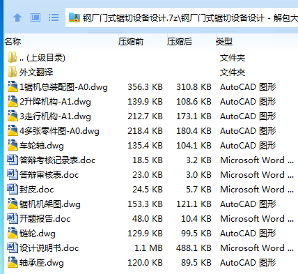The image size is (298, 274).
Task: Click the 轴承座.dwg file icon
Action: click(x=13, y=262)
